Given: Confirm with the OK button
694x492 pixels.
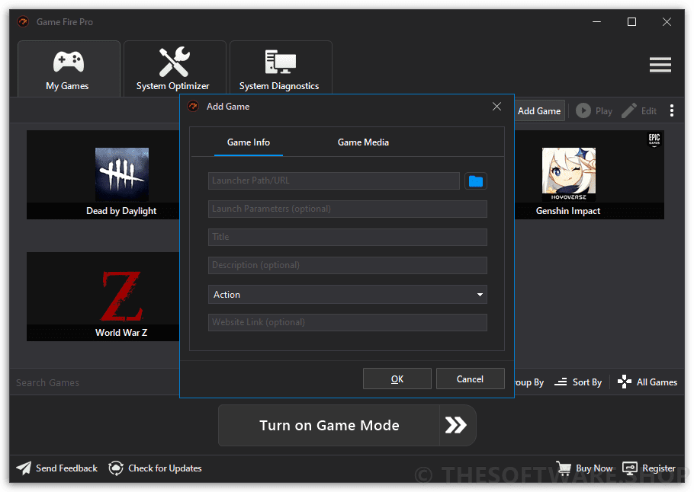Looking at the screenshot, I should click(397, 379).
